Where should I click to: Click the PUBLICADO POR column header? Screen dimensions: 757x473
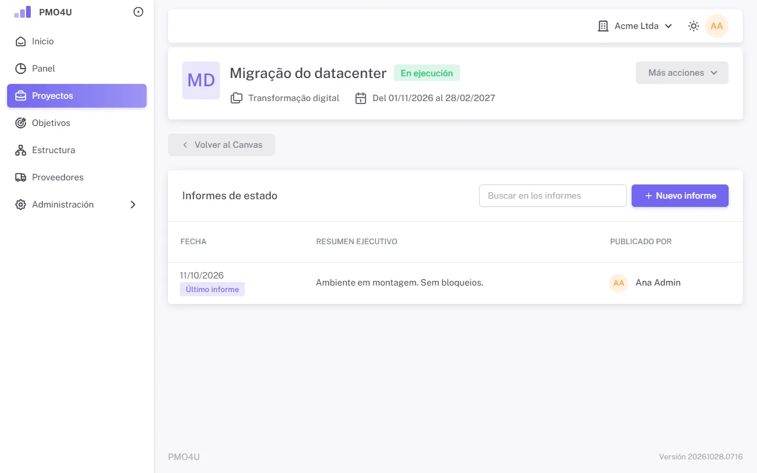[x=641, y=242]
